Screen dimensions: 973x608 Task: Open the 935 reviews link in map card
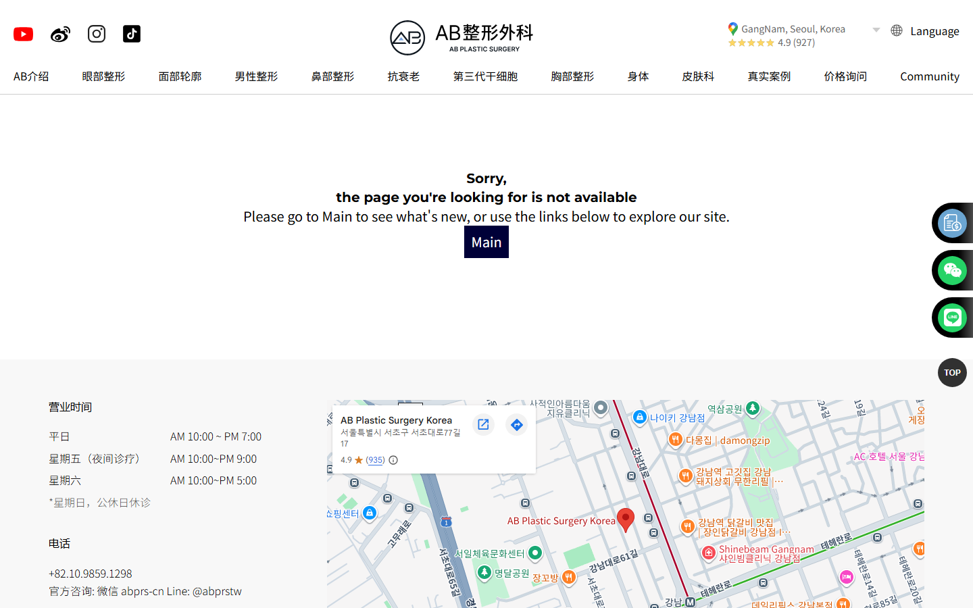coord(375,460)
